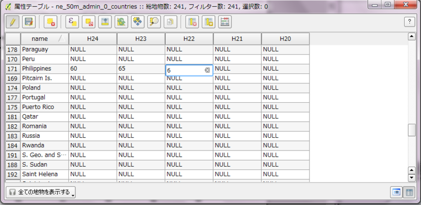Click the vertical scrollbar thumb
This screenshot has height=205, width=421.
412,131
